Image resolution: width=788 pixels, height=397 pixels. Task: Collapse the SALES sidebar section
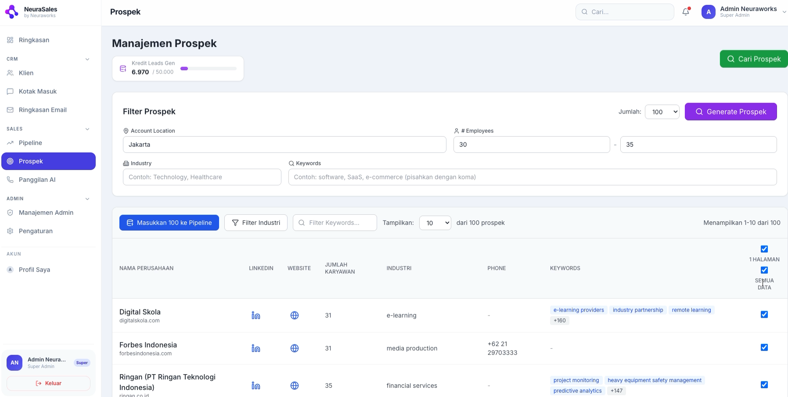(x=87, y=129)
